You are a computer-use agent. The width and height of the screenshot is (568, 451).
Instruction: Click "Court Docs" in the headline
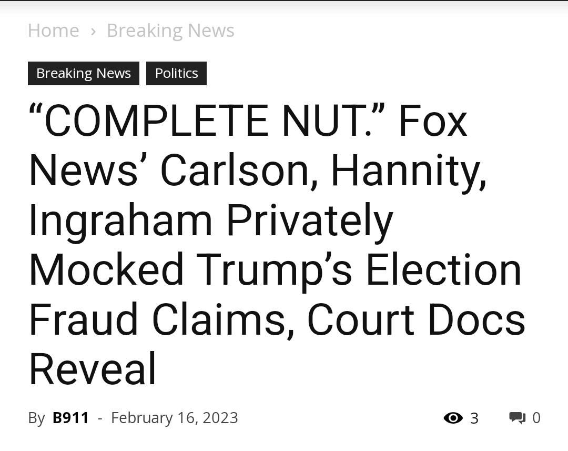click(x=416, y=319)
